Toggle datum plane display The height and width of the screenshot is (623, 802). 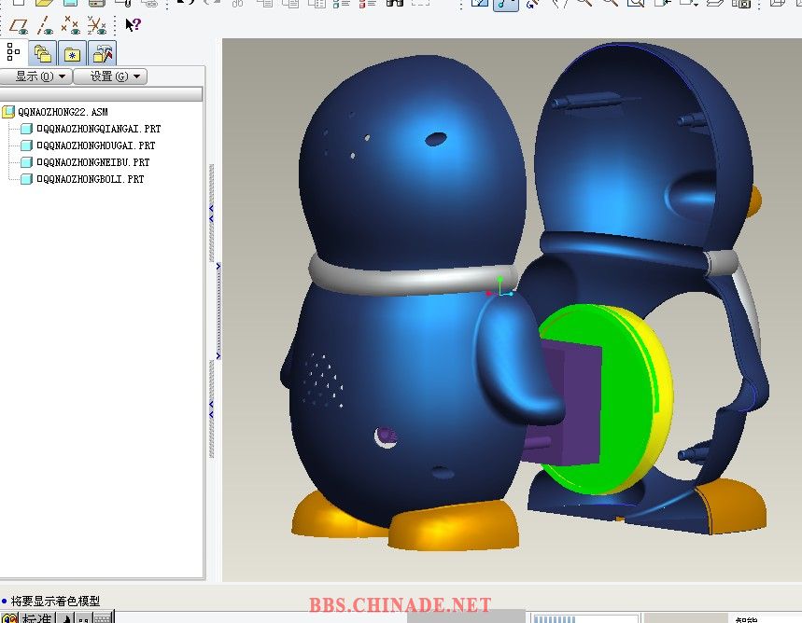tap(19, 25)
